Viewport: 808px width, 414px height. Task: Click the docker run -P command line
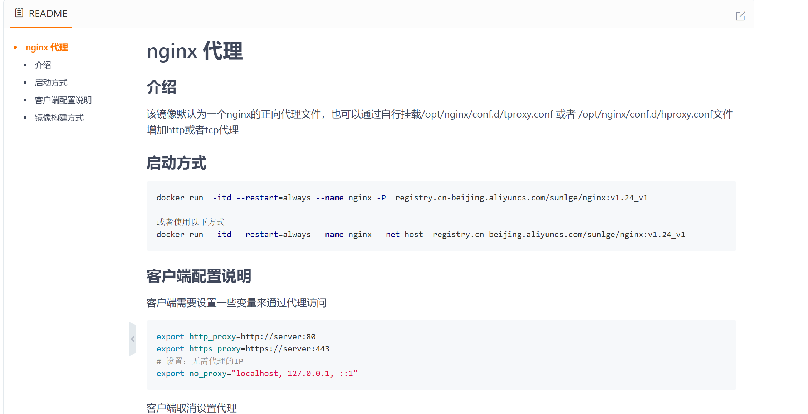[402, 198]
